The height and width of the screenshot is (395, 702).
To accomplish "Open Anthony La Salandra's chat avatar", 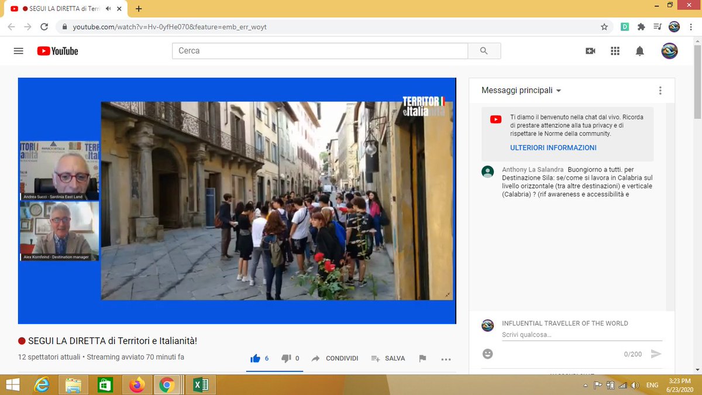I will pos(487,171).
